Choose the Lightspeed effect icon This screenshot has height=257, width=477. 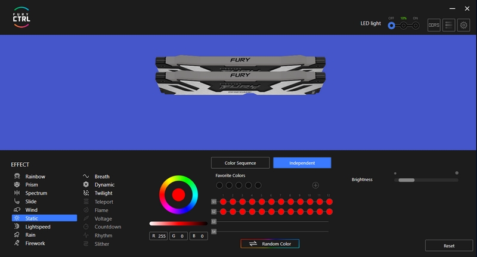click(17, 226)
